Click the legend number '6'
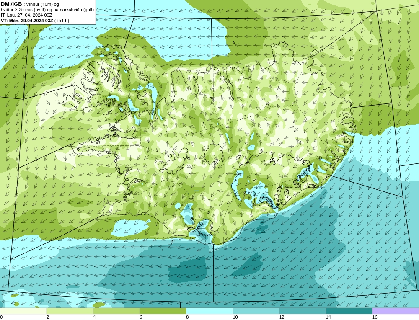The image size is (419, 320). (141, 317)
